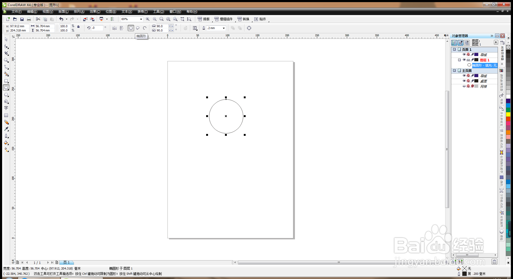Select the Rectangle tool
The width and height of the screenshot is (513, 279).
(6, 81)
